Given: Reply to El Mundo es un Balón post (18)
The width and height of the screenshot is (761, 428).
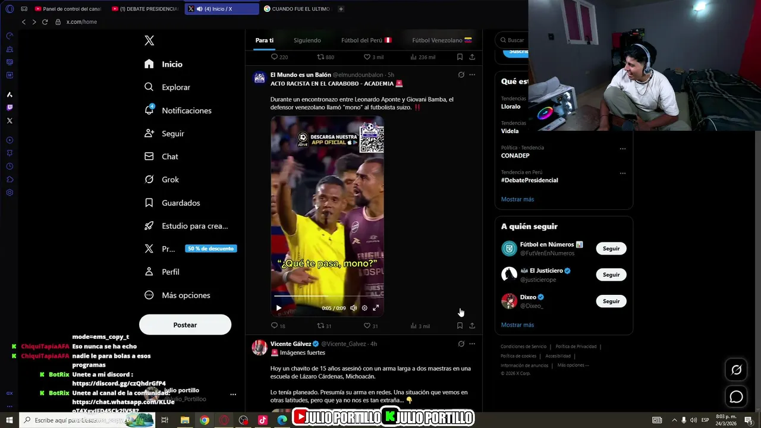Looking at the screenshot, I should [278, 326].
